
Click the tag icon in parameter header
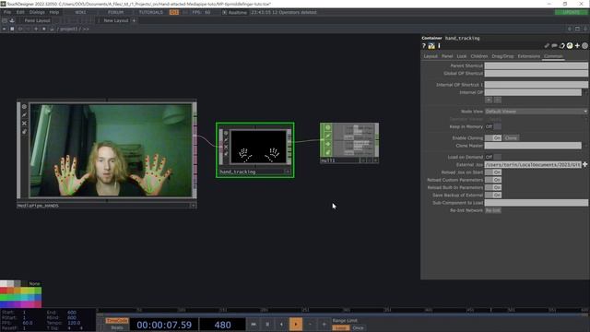[x=561, y=45]
